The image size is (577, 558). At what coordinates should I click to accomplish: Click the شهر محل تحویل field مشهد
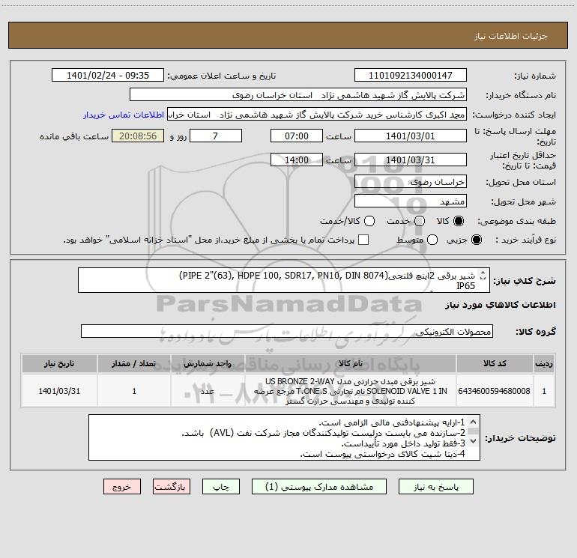point(411,201)
